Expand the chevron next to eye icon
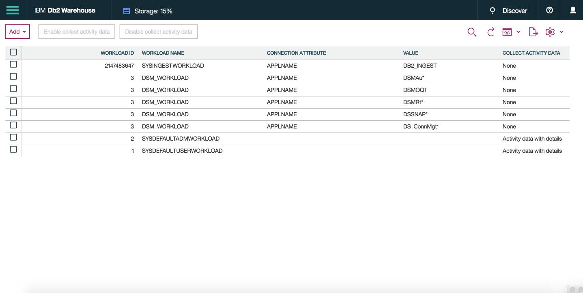 (x=518, y=32)
